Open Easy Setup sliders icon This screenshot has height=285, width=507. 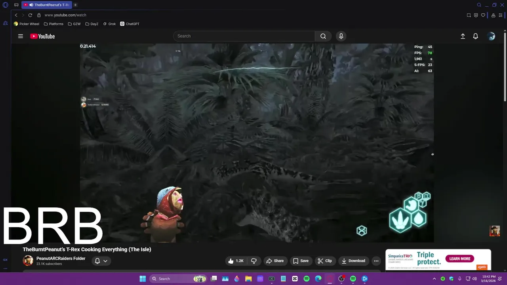(500, 15)
